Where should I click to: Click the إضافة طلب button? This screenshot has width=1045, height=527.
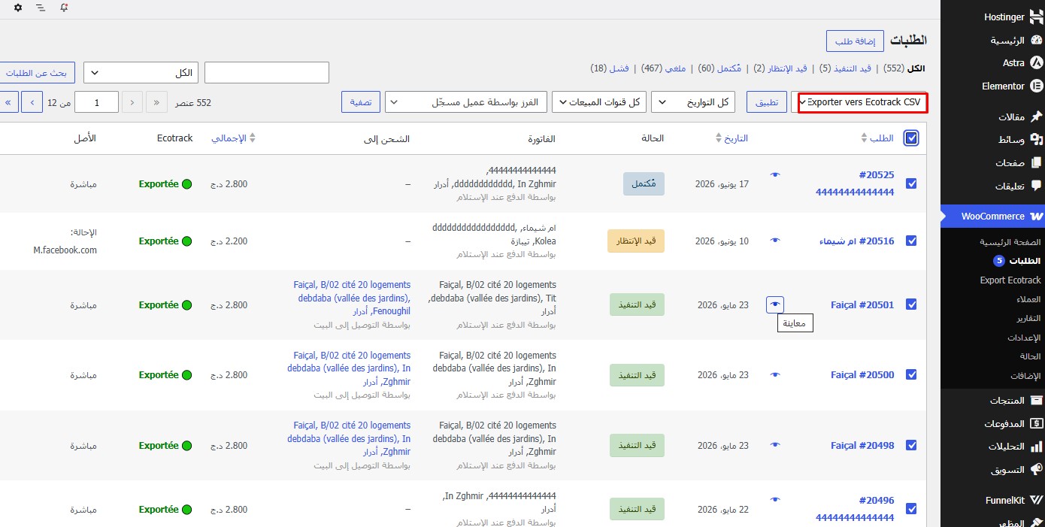coord(855,41)
